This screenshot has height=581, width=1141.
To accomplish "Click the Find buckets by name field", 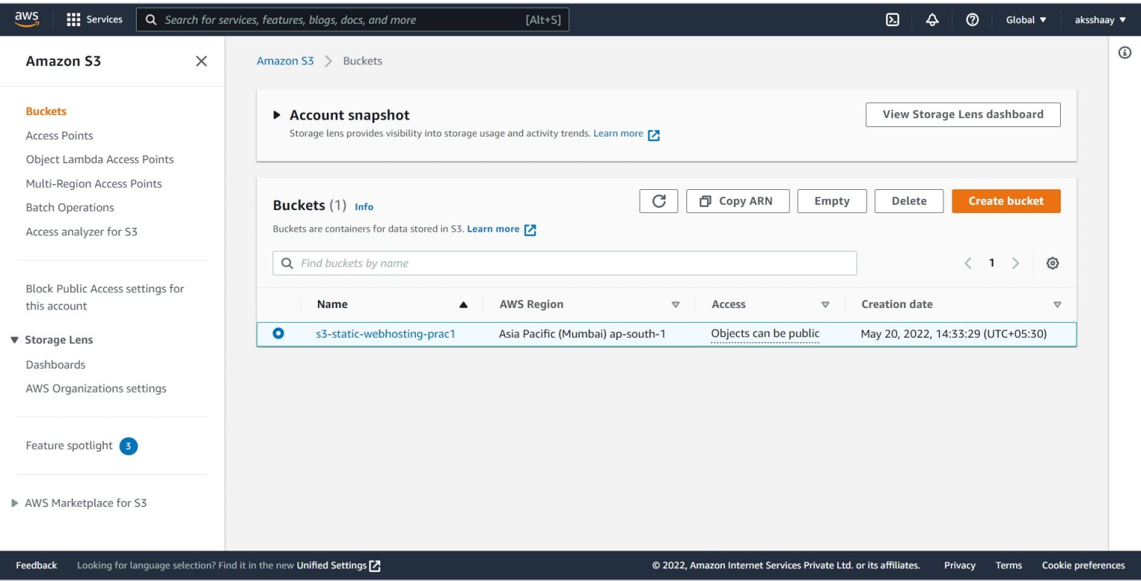I will click(x=565, y=263).
